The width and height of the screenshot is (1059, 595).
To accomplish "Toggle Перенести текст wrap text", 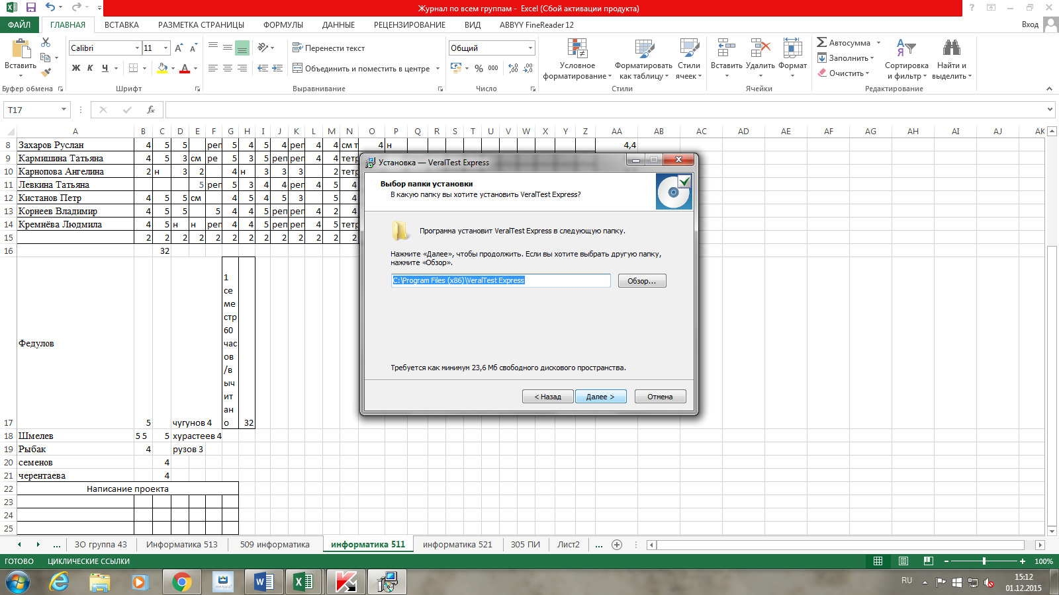I will 329,48.
